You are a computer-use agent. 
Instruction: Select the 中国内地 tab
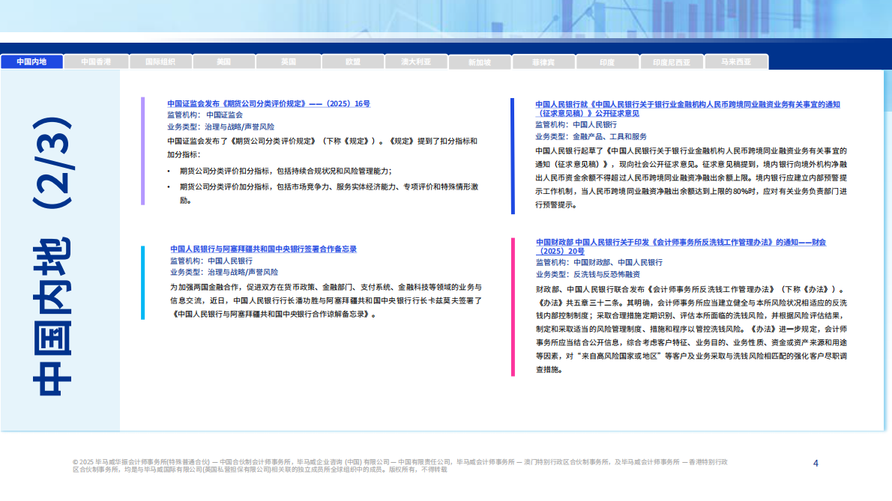(31, 62)
